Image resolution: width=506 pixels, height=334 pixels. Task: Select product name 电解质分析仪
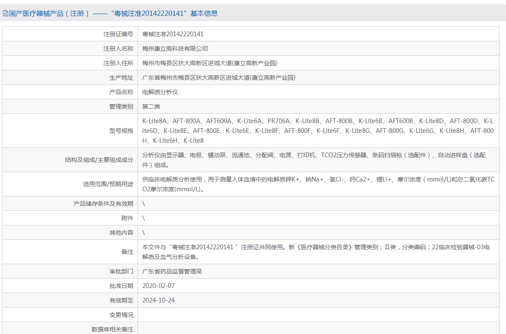coord(160,92)
